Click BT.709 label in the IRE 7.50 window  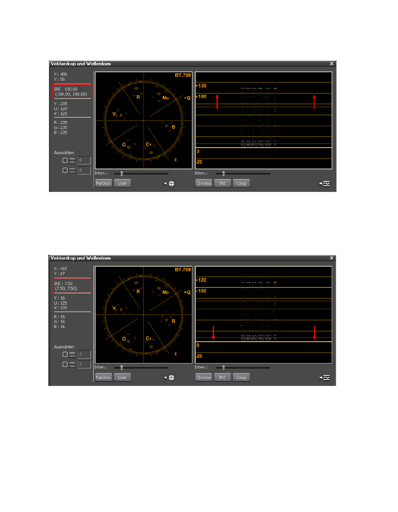pos(183,270)
